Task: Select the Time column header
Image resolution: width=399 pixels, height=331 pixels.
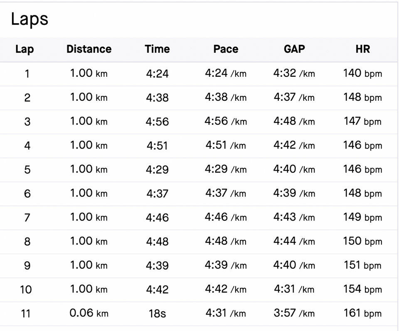Action: pyautogui.click(x=157, y=49)
